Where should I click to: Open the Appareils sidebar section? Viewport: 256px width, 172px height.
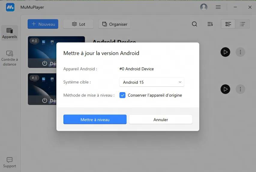click(10, 33)
